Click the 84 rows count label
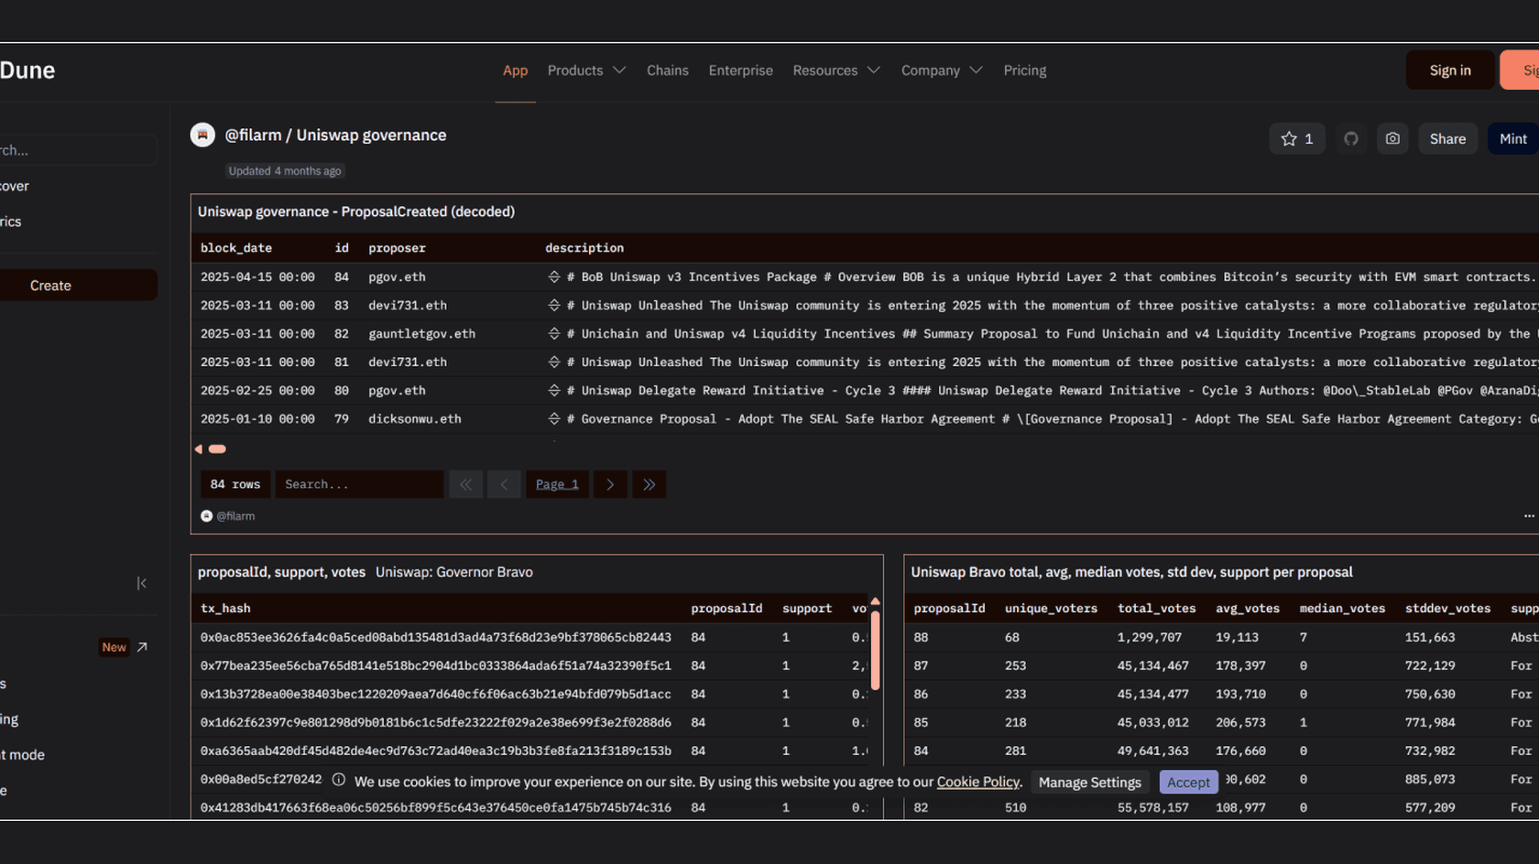 point(235,484)
